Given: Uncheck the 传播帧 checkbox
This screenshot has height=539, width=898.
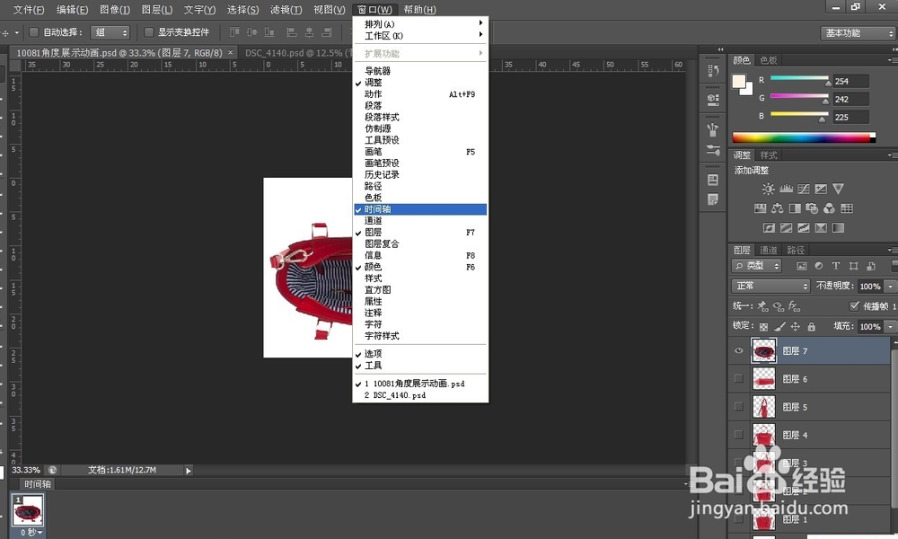Looking at the screenshot, I should (x=853, y=306).
